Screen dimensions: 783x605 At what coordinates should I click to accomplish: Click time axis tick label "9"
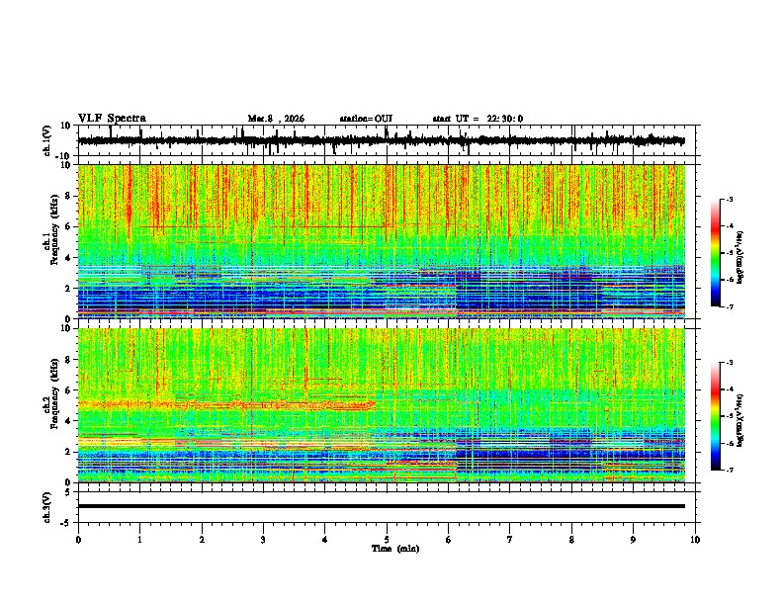[633, 540]
